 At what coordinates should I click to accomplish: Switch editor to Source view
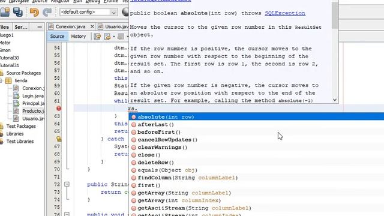click(57, 36)
